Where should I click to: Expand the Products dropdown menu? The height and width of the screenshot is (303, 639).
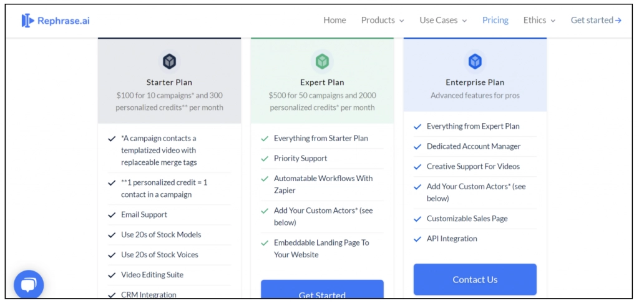[383, 21]
